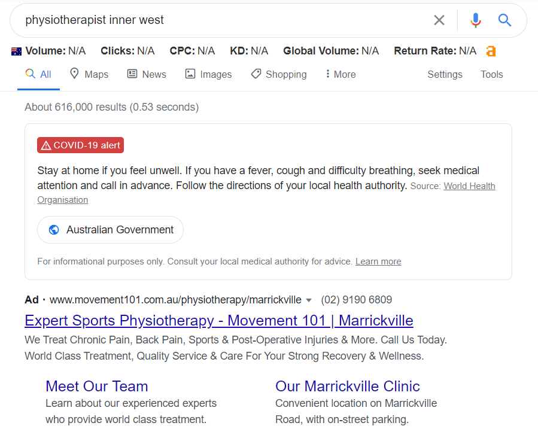This screenshot has height=438, width=538.
Task: Click the COVID-19 alert red badge
Action: tap(80, 145)
